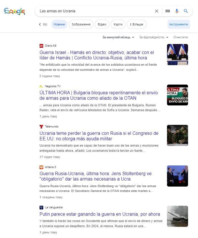Viewport: 198px width, 238px height.
Task: Open the За відповідністю sort dropdown
Action: pyautogui.click(x=154, y=37)
